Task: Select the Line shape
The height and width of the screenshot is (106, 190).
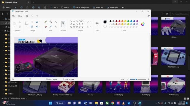Action: (71, 21)
